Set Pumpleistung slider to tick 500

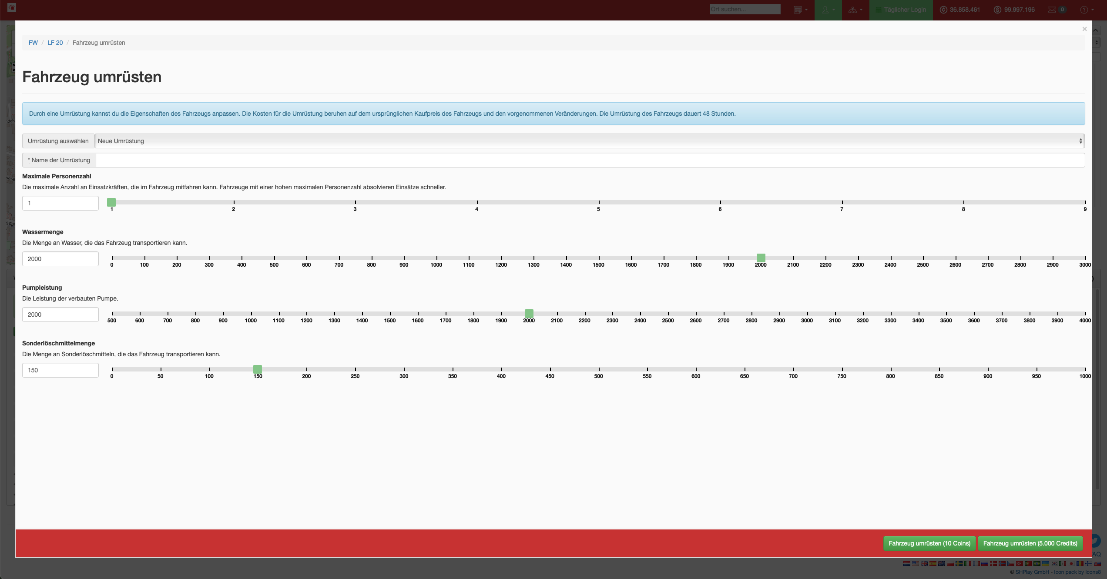[x=112, y=314]
